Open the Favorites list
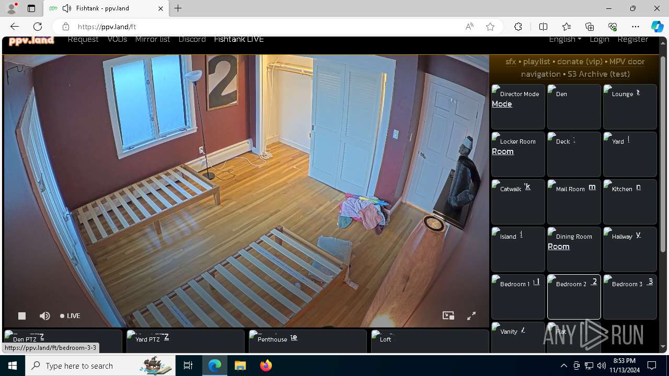 [567, 27]
